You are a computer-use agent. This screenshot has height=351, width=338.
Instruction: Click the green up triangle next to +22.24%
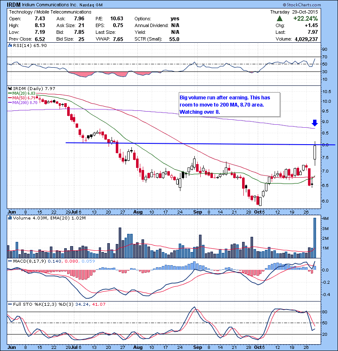click(279, 18)
